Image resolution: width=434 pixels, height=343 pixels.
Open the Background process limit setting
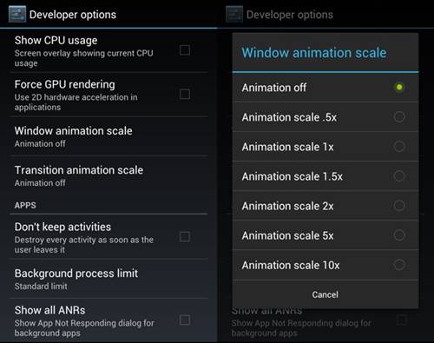click(108, 279)
